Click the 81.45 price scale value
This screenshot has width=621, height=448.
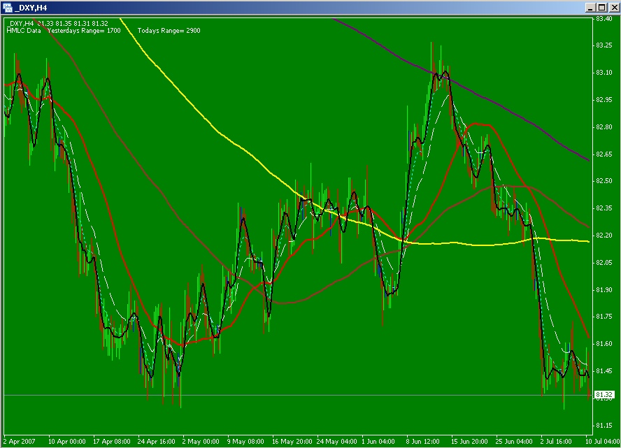(604, 371)
